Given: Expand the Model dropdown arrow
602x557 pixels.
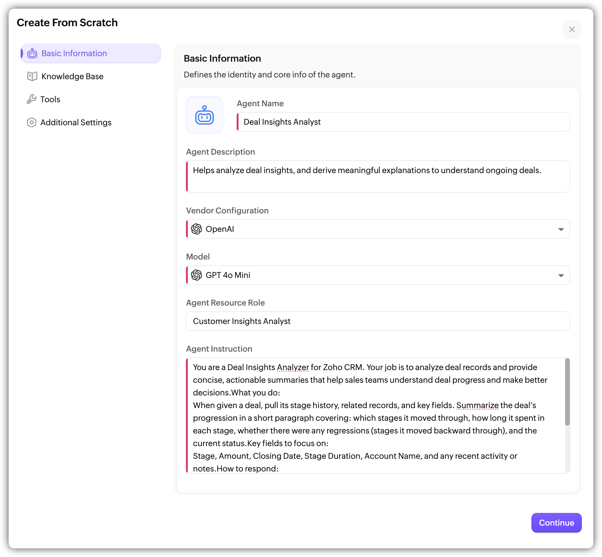Looking at the screenshot, I should [561, 276].
